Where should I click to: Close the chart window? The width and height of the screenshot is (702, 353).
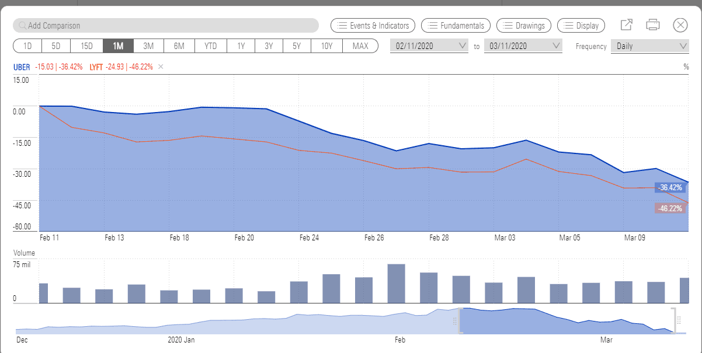click(x=680, y=25)
